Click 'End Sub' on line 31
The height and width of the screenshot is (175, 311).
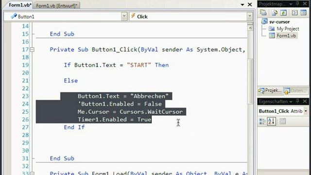[62, 158]
